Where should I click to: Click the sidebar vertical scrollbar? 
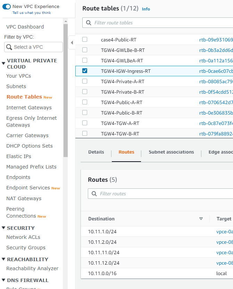click(66, 90)
